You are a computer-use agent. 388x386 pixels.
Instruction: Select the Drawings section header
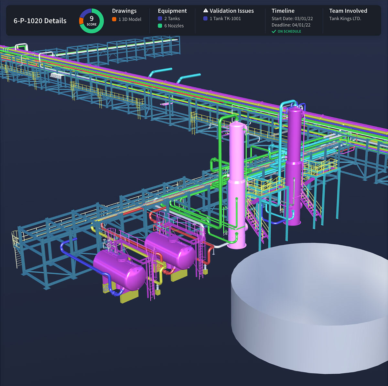pyautogui.click(x=124, y=10)
